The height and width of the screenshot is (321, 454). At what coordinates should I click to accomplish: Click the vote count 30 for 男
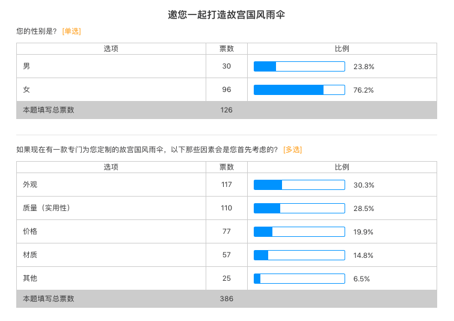(x=227, y=66)
